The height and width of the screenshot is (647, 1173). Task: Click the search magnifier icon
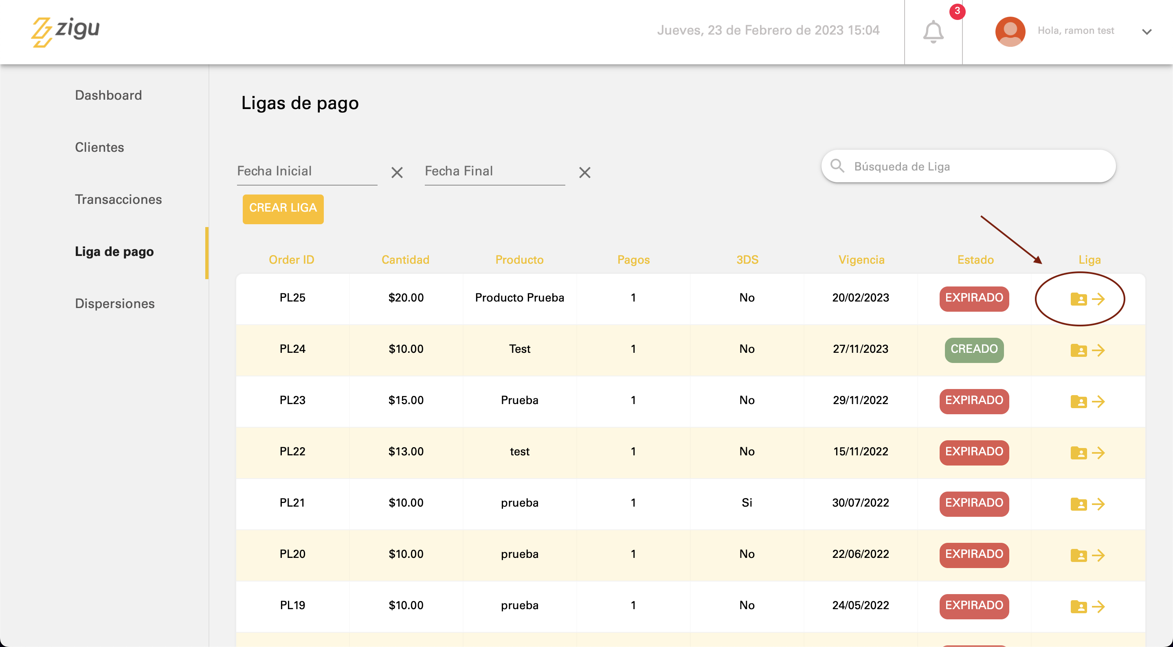(x=837, y=166)
